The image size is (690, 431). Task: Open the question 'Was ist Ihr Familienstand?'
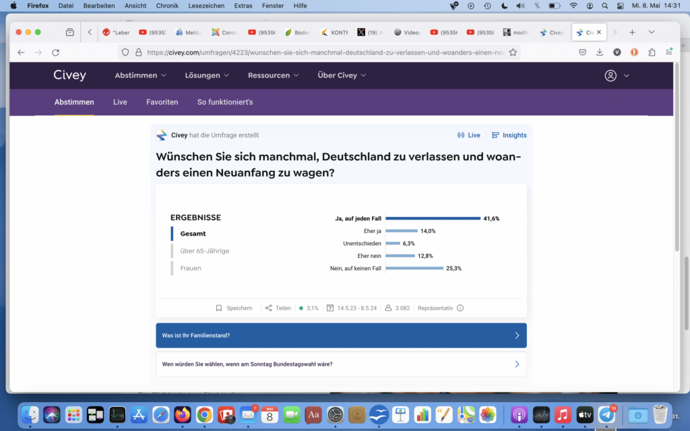click(341, 335)
